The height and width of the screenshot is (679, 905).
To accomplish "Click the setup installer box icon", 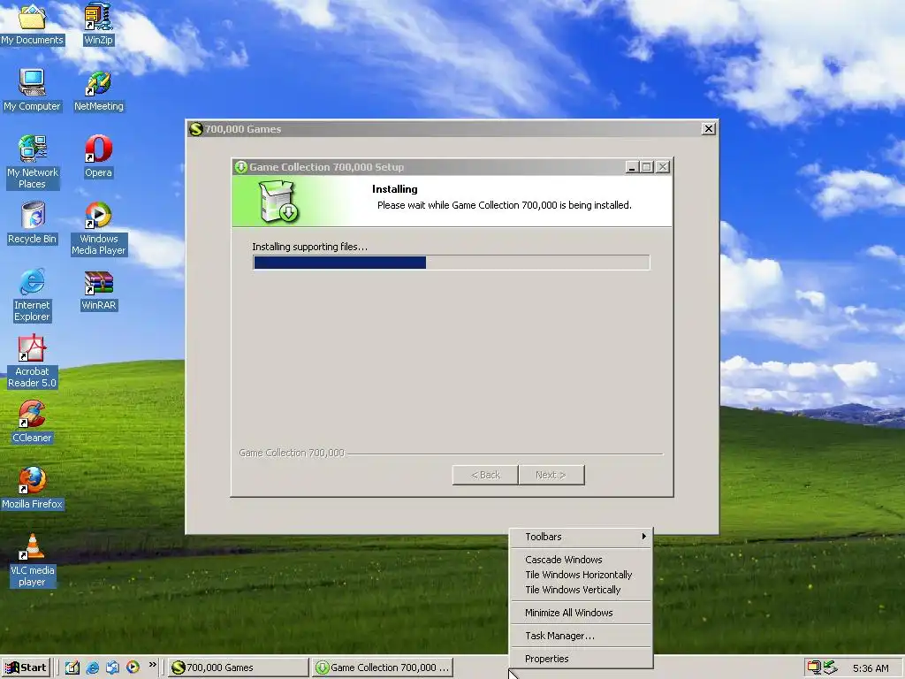I will click(278, 202).
